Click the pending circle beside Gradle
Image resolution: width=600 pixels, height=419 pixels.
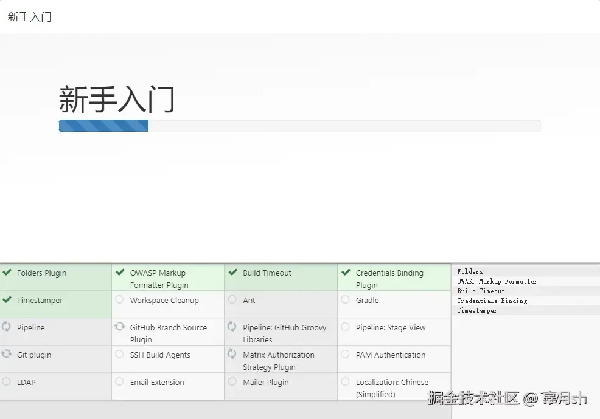coord(345,300)
